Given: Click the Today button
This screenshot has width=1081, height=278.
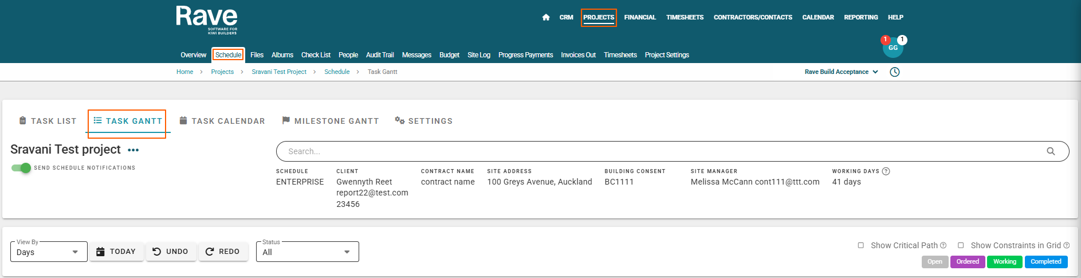Looking at the screenshot, I should point(116,252).
